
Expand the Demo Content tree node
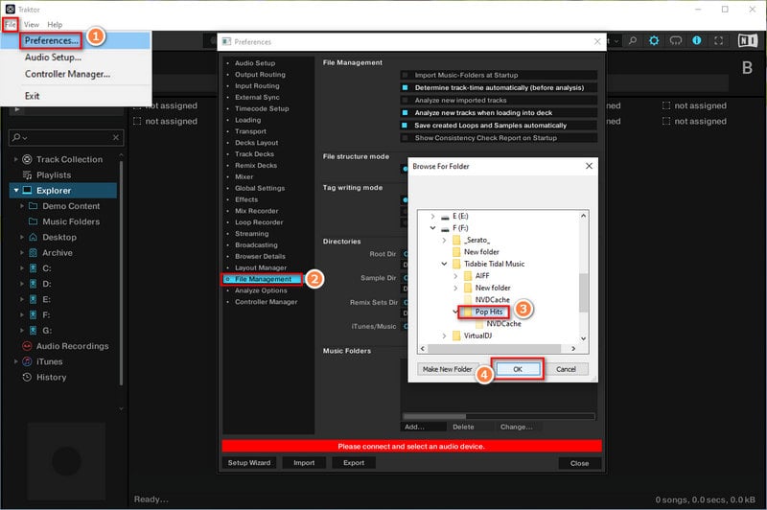21,206
